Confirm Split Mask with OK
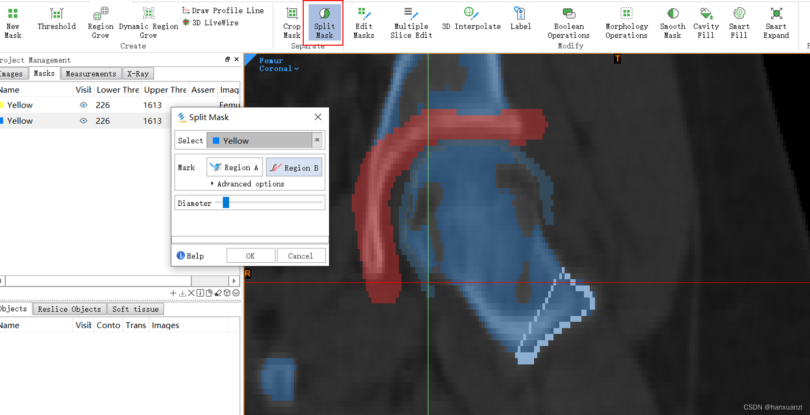This screenshot has width=810, height=415. (x=250, y=256)
